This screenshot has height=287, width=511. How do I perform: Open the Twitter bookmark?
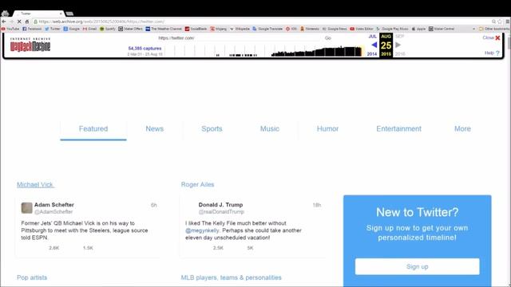coord(53,29)
